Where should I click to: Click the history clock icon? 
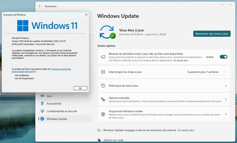coord(103,86)
